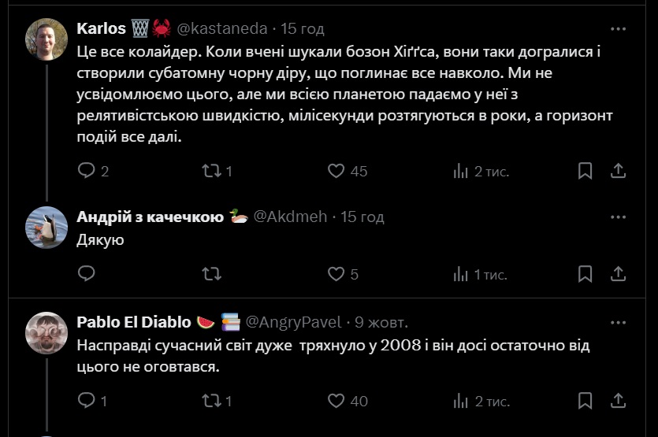View analytics on Karlos's tweet

click(x=462, y=171)
